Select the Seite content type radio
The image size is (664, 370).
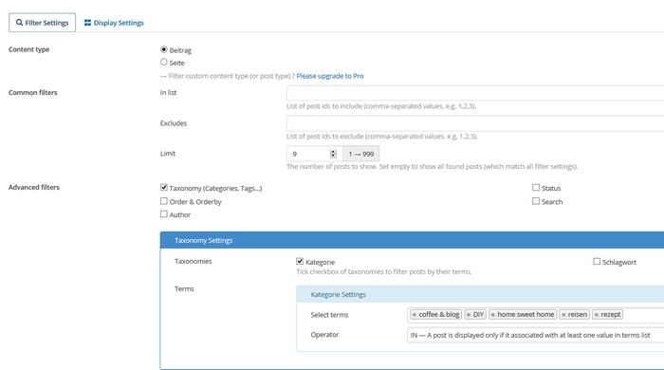[x=164, y=62]
